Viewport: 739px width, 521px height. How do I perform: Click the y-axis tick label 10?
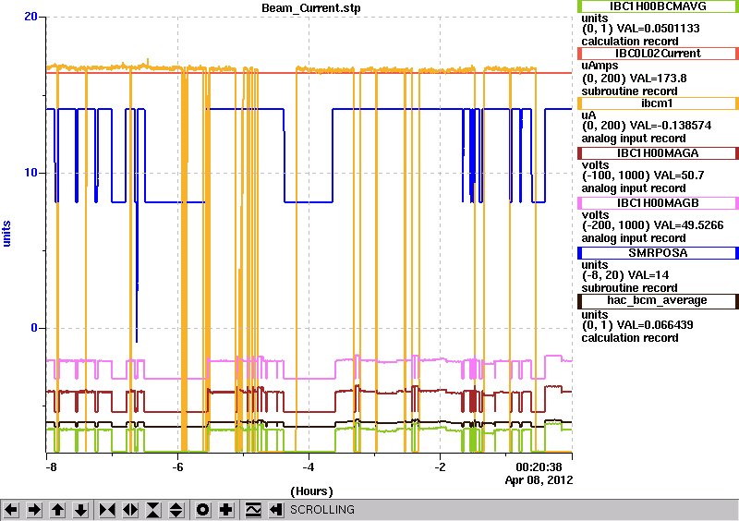coord(30,173)
